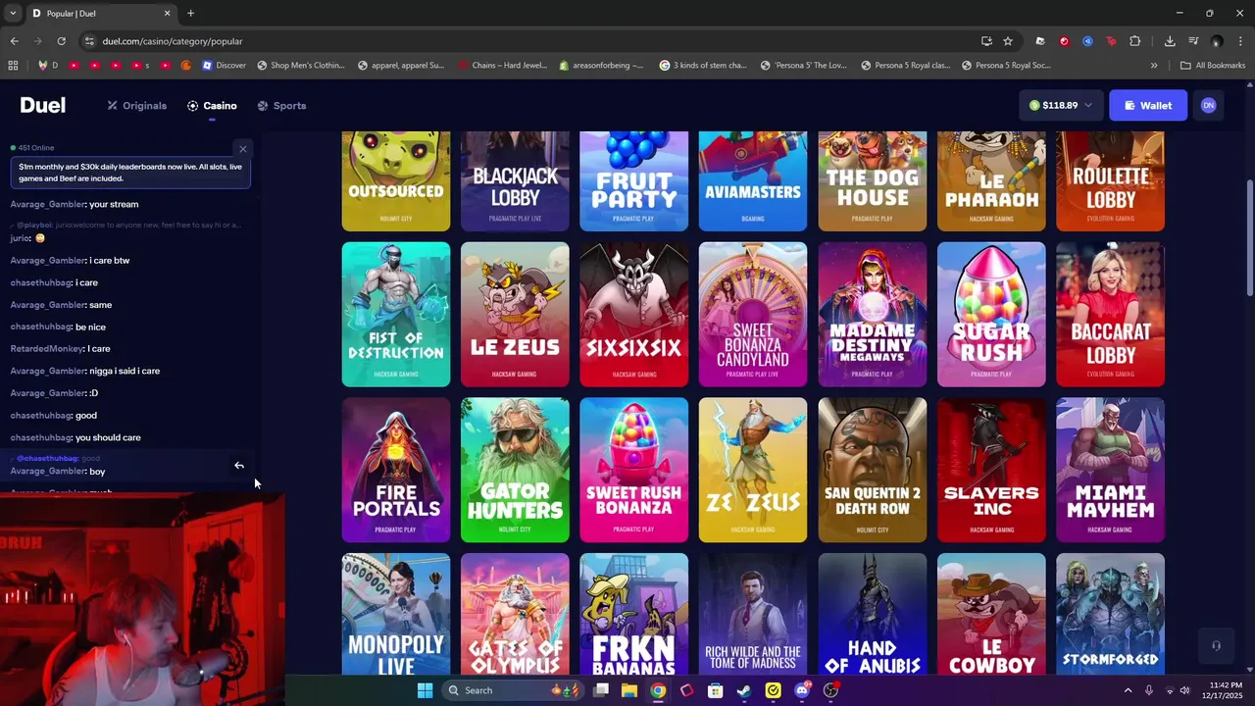
Task: Open the Originals section
Action: click(x=137, y=105)
